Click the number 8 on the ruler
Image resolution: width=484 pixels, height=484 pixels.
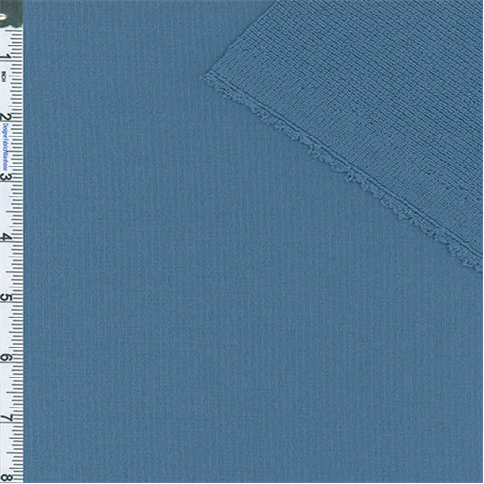click(5, 477)
